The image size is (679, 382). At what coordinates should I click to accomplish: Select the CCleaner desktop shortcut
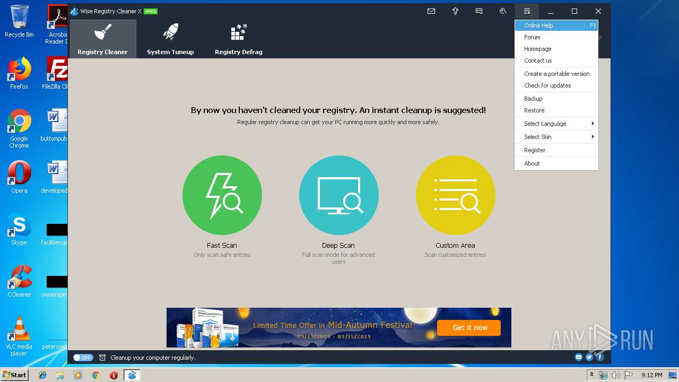pyautogui.click(x=19, y=281)
